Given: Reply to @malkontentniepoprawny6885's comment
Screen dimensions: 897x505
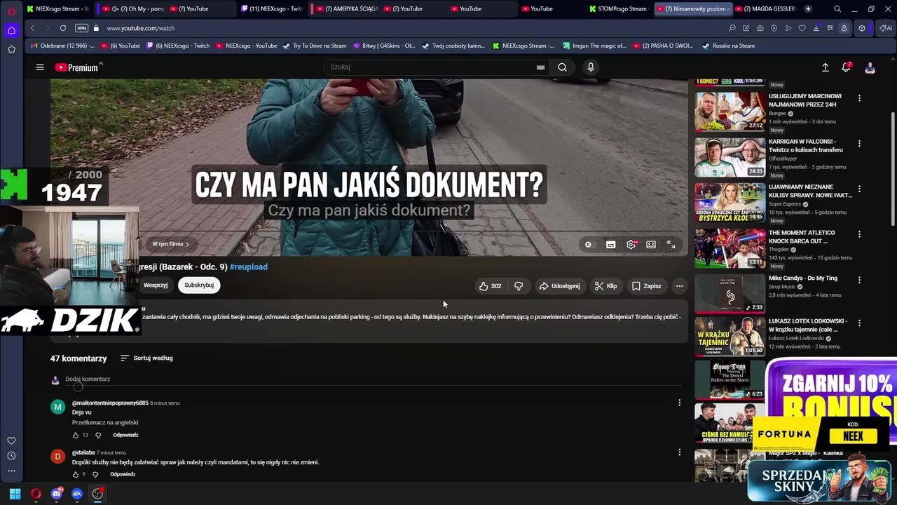Looking at the screenshot, I should pyautogui.click(x=125, y=435).
